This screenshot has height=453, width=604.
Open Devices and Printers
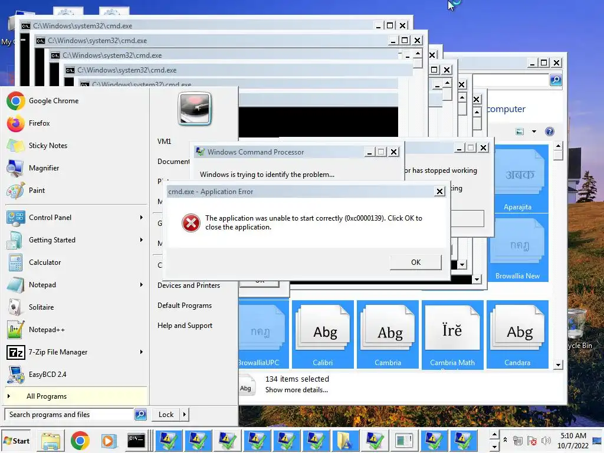tap(189, 285)
